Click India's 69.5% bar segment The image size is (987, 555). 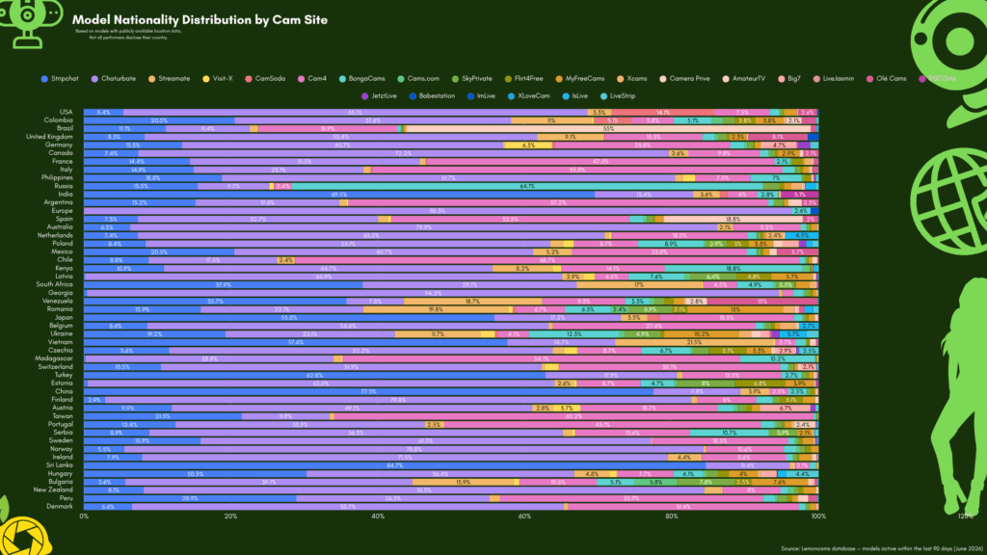pos(339,195)
